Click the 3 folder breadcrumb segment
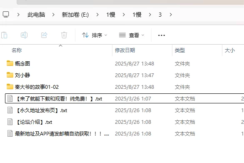Viewport: 244px width, 163px height. (x=160, y=15)
